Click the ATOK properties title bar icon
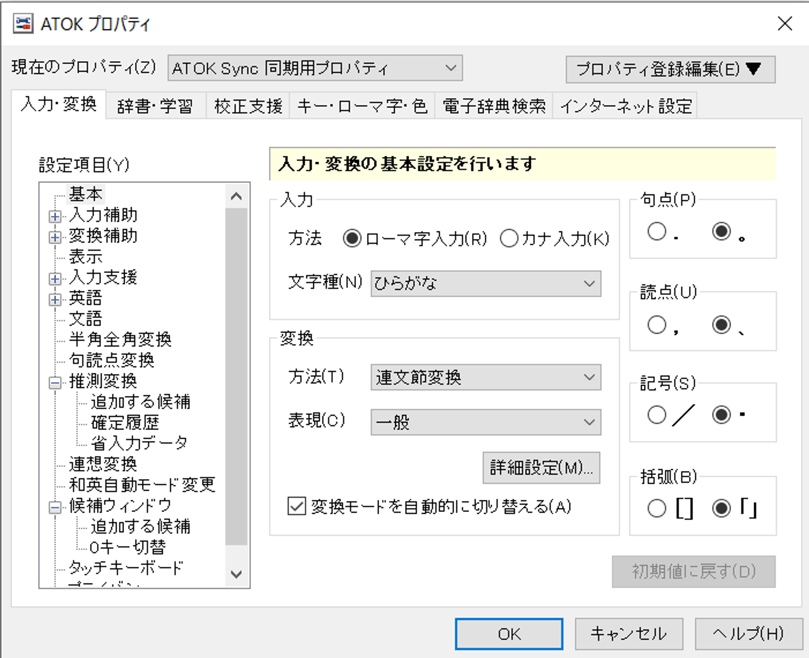This screenshot has height=658, width=809. (x=23, y=24)
